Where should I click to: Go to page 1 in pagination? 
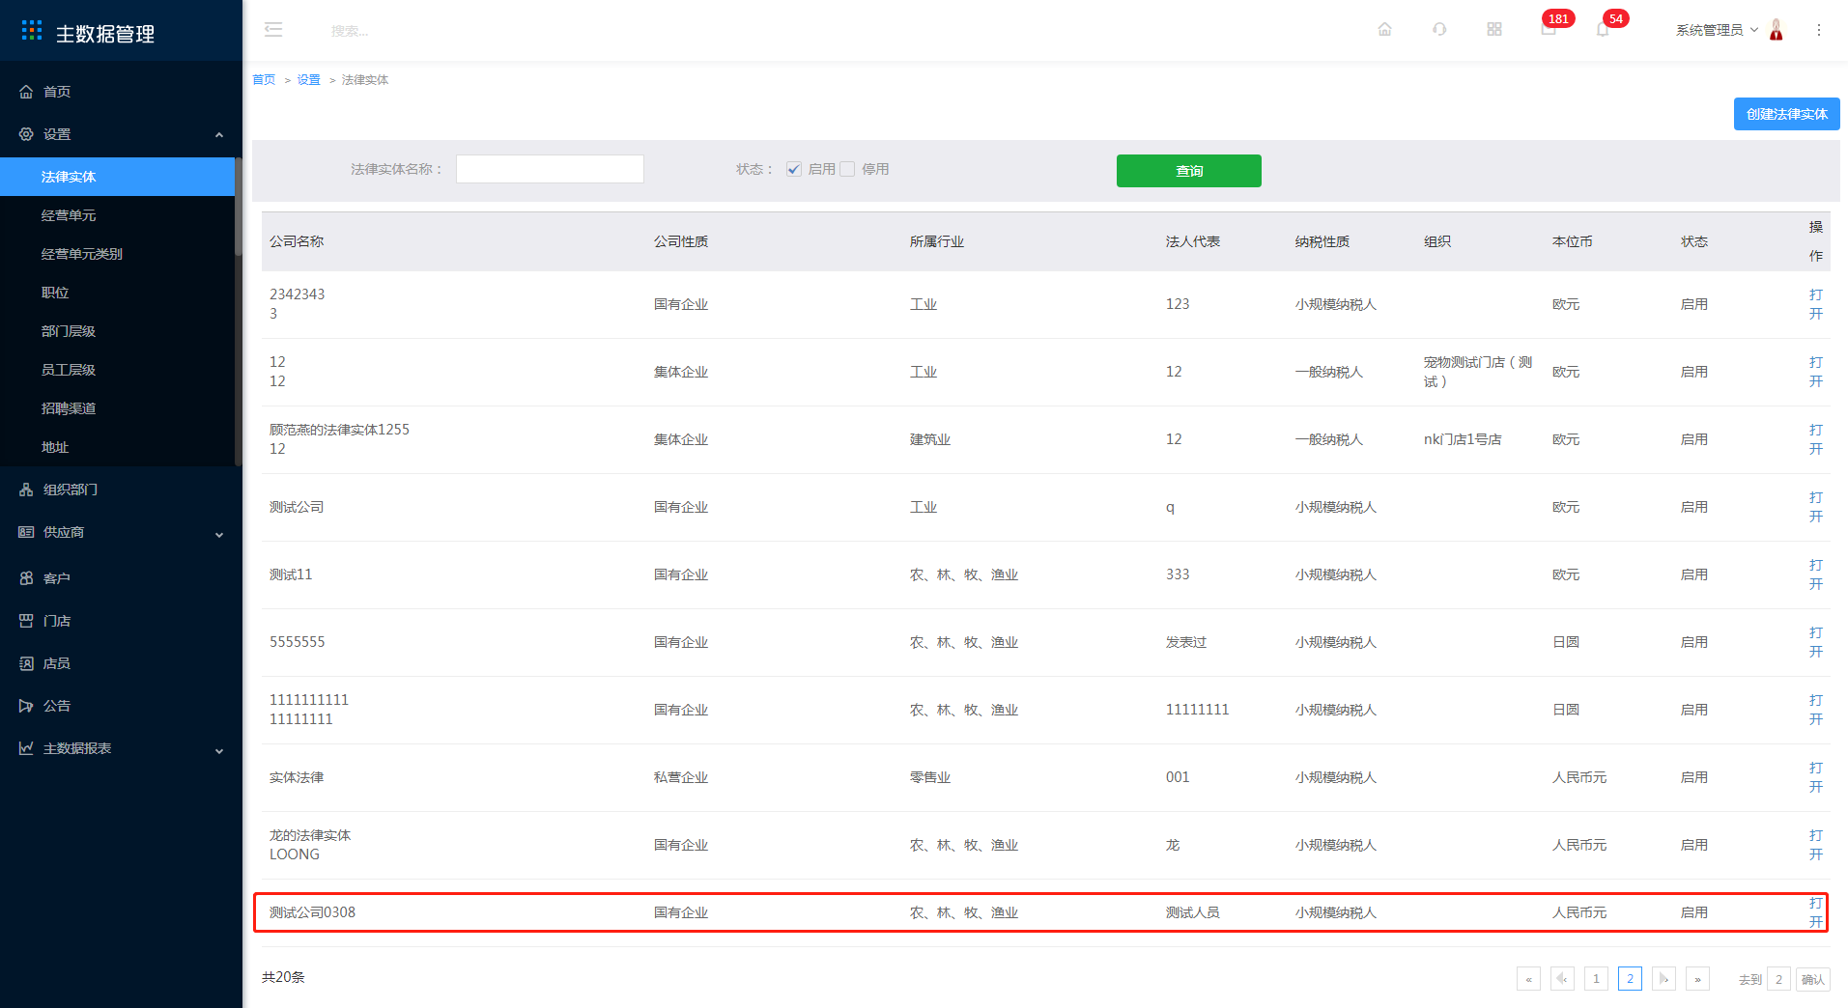click(x=1596, y=979)
